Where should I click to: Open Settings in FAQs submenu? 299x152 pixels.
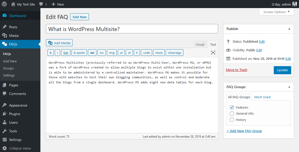click(9, 75)
